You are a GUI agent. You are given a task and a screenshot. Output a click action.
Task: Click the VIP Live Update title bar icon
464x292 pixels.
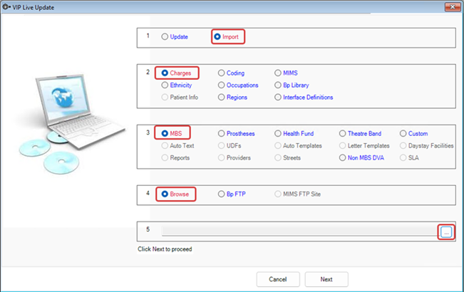6,7
